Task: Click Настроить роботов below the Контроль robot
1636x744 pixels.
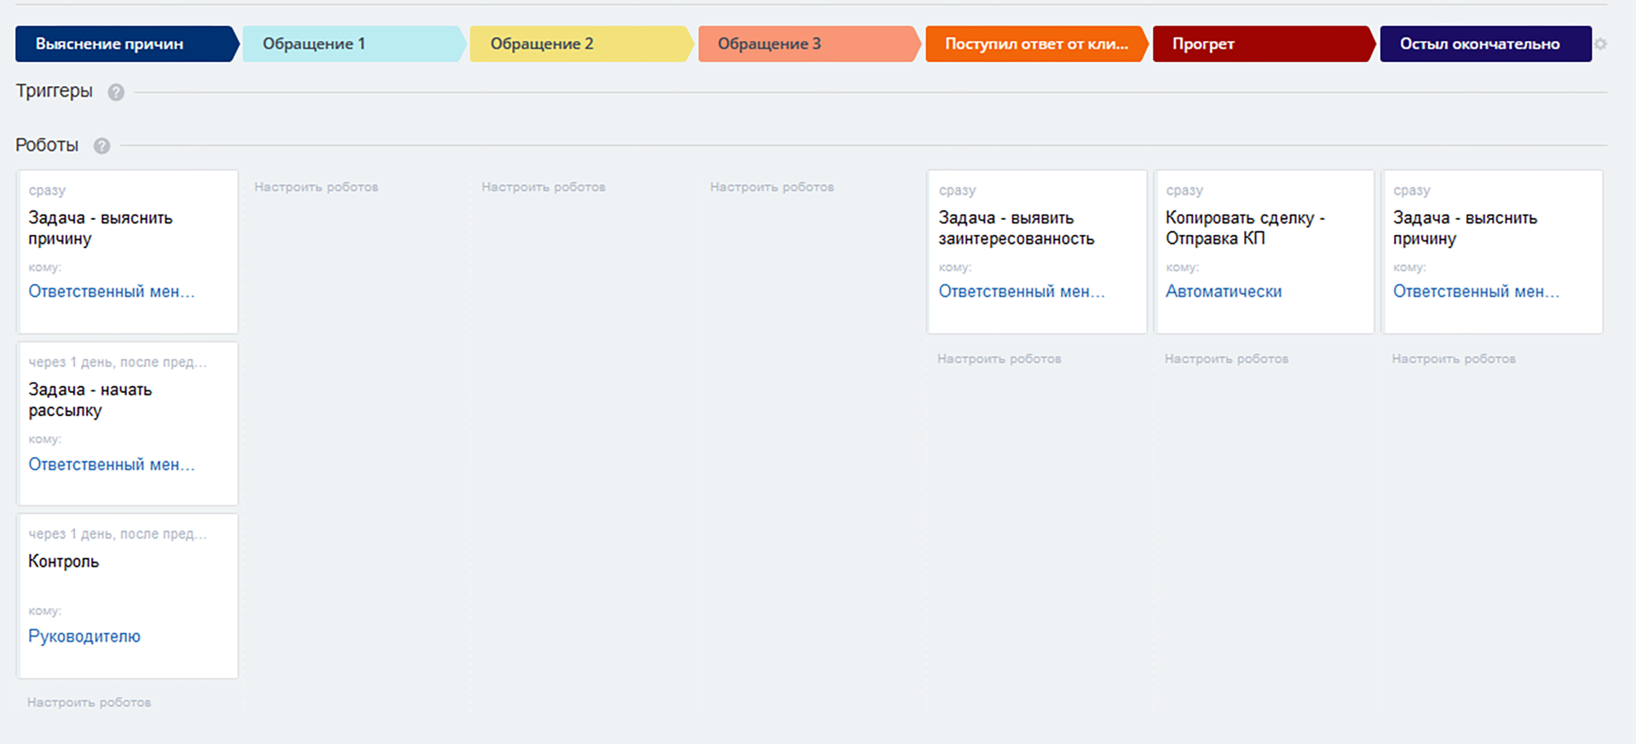Action: click(89, 702)
